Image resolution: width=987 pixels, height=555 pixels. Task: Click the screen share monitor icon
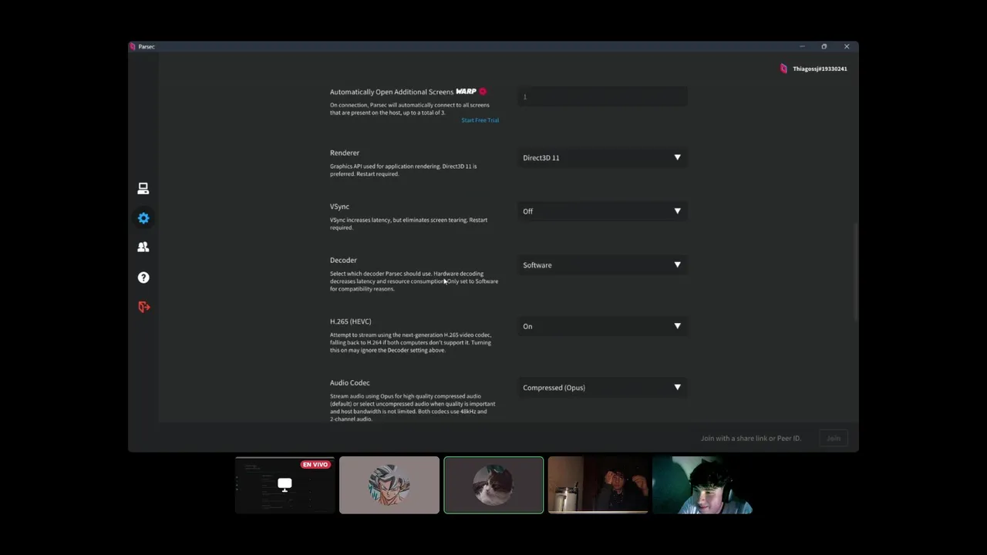pyautogui.click(x=285, y=485)
